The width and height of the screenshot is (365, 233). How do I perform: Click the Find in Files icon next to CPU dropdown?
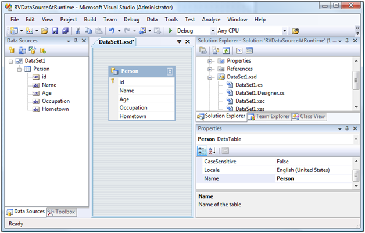pos(295,31)
